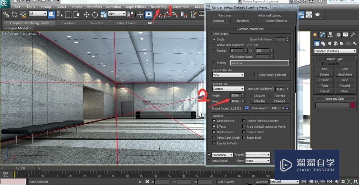The image size is (359, 185).
Task: Uncheck the Effects option
Action: pos(214,127)
